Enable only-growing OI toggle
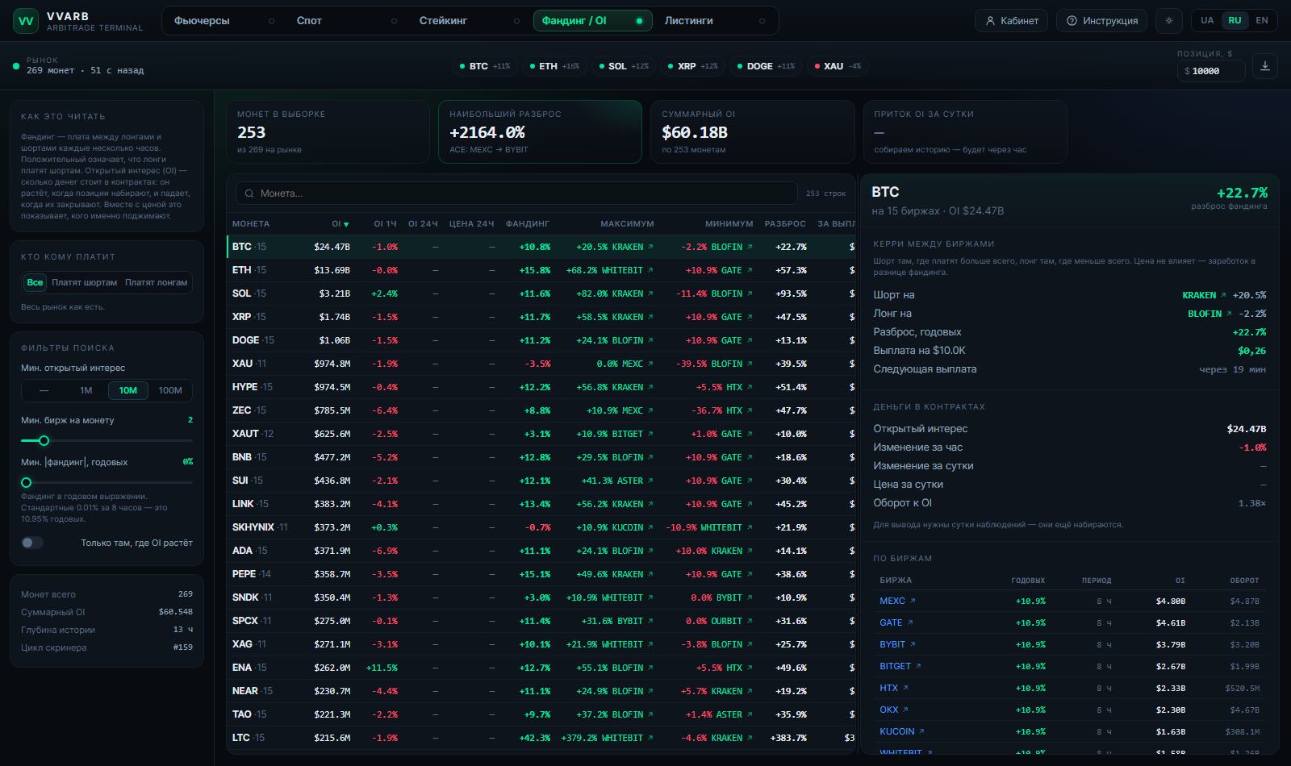 click(x=32, y=543)
